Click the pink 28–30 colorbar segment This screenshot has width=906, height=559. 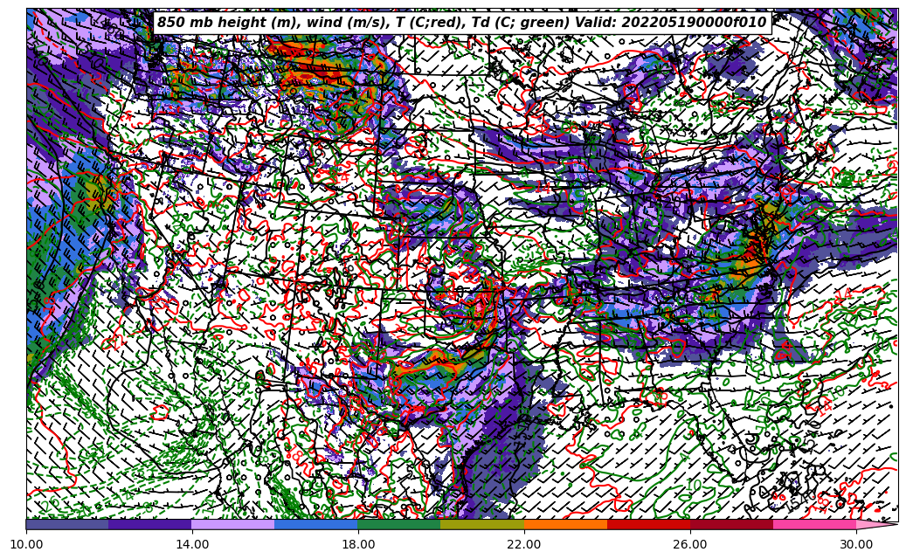tap(814, 524)
